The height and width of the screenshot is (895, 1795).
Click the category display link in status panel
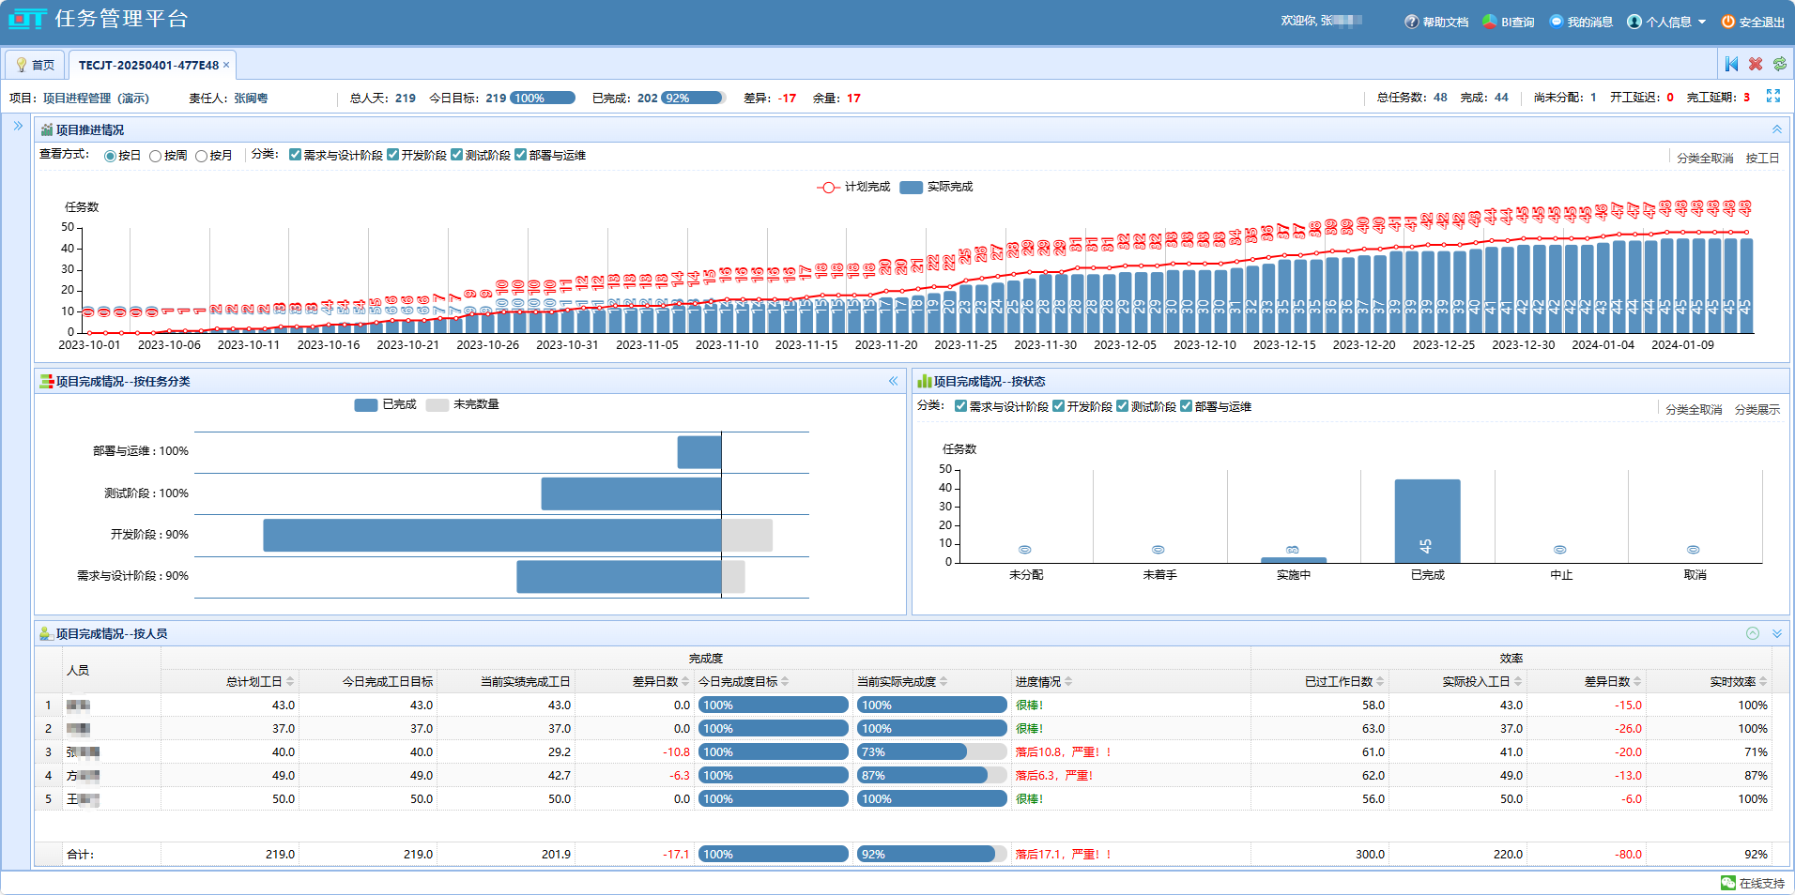(1757, 410)
